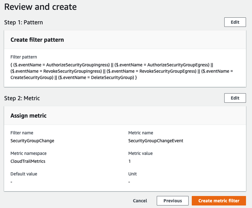Click the Unit label
This screenshot has height=208, width=252.
[x=132, y=174]
